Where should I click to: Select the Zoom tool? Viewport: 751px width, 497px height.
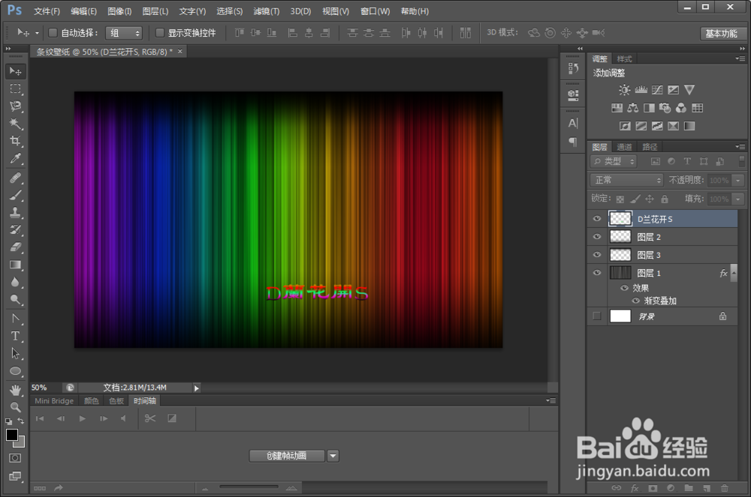pyautogui.click(x=15, y=407)
